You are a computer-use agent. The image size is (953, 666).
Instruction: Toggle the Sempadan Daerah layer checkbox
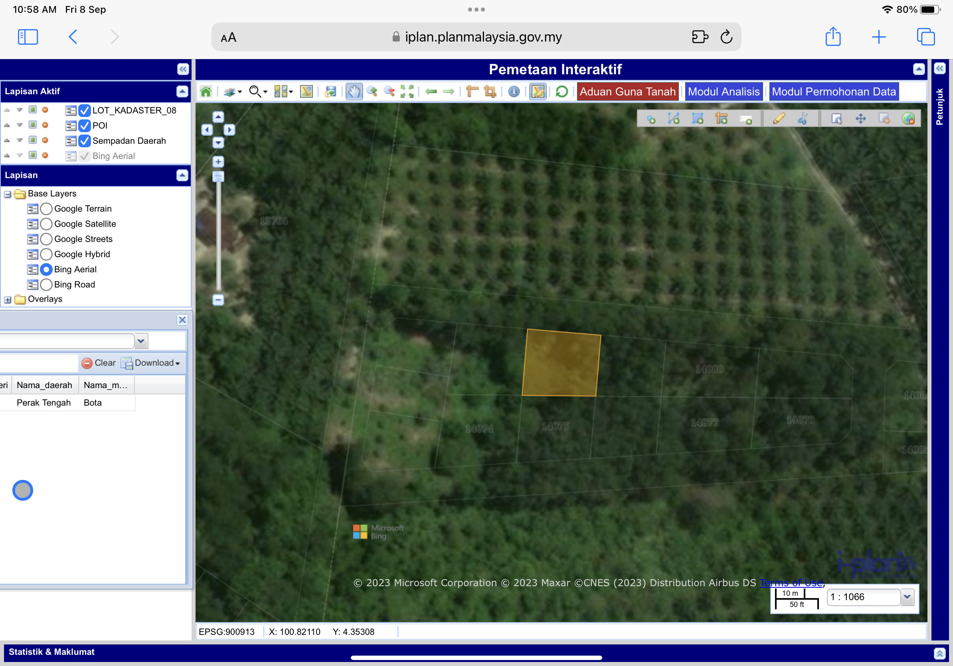click(85, 141)
